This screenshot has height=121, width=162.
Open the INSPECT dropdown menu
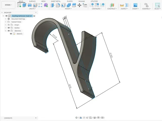point(124,9)
